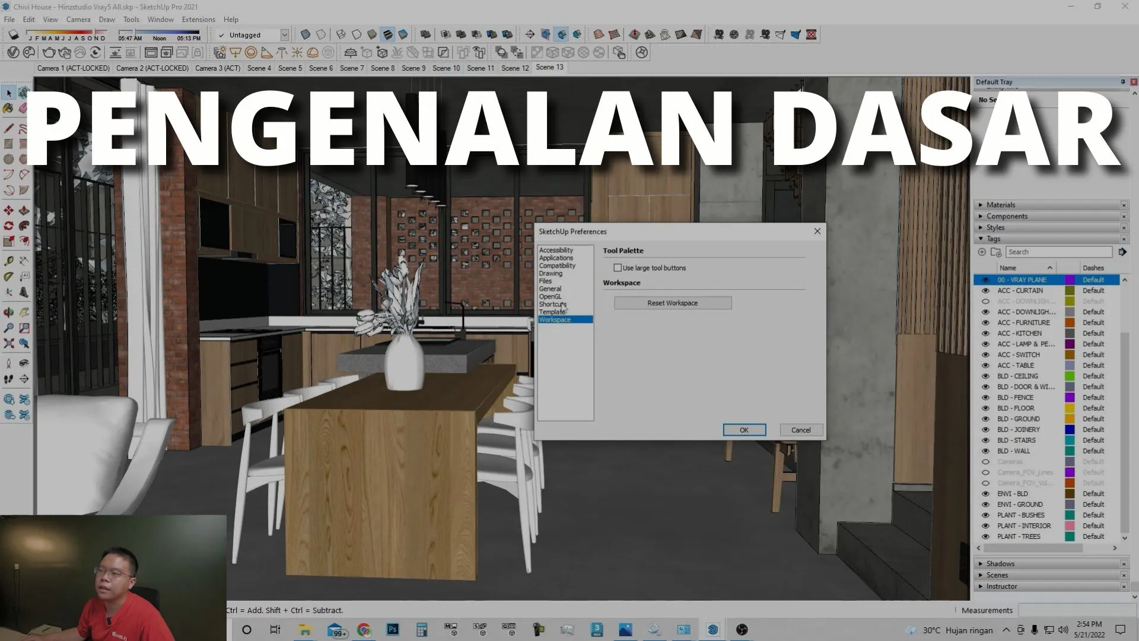This screenshot has width=1139, height=641.
Task: Add a V-Ray infinite plane
Action: (351, 52)
